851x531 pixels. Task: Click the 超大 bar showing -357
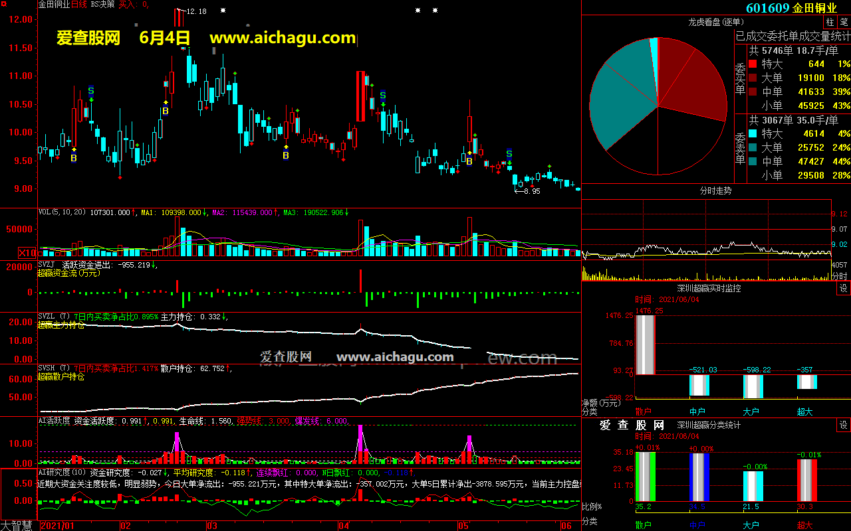(x=806, y=382)
